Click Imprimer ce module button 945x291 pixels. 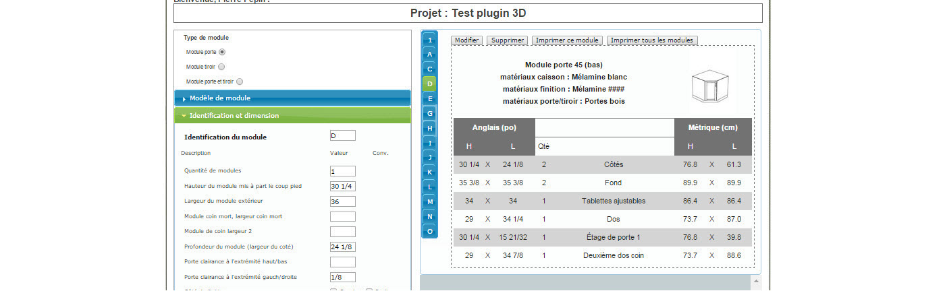(x=567, y=40)
